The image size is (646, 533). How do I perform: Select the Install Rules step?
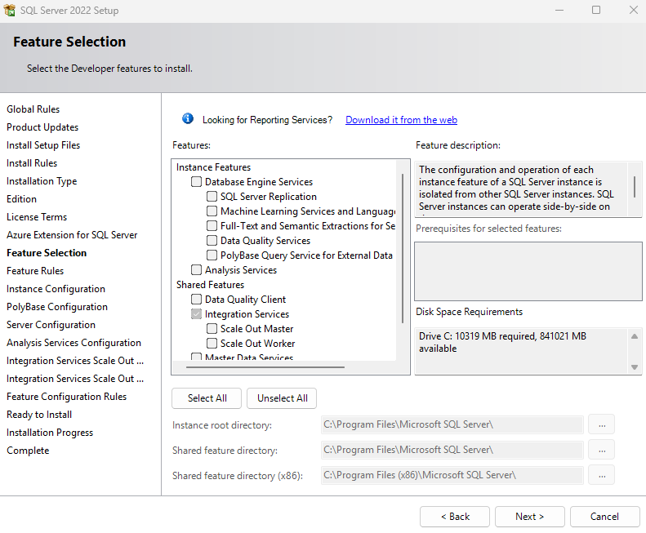point(32,163)
